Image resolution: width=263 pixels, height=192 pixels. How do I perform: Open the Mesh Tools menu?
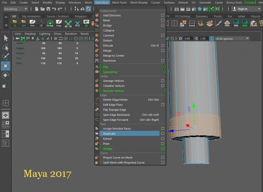pos(119,2)
